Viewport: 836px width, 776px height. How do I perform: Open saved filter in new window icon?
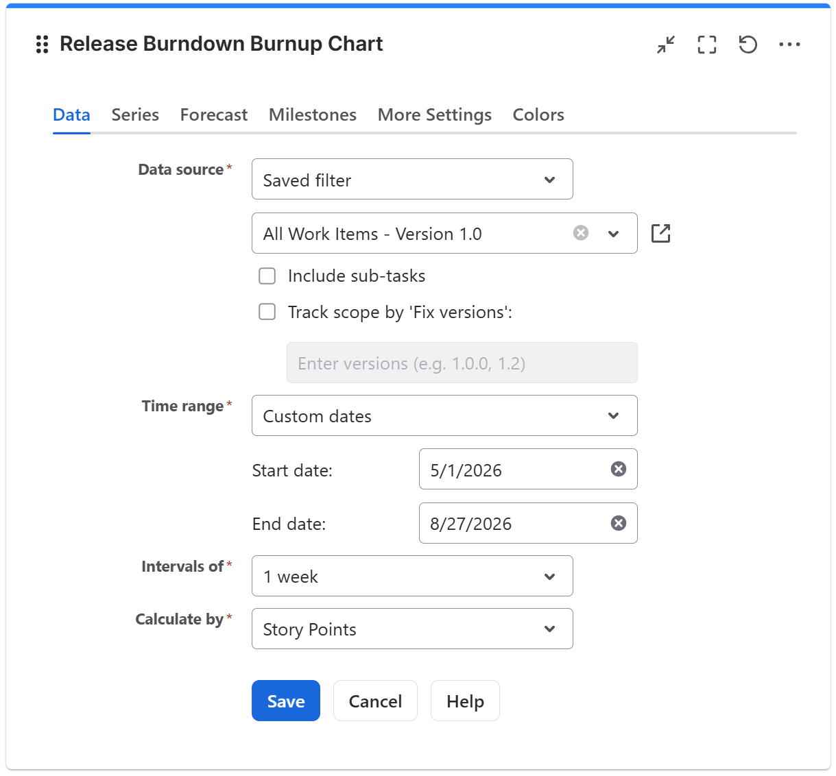coord(660,233)
